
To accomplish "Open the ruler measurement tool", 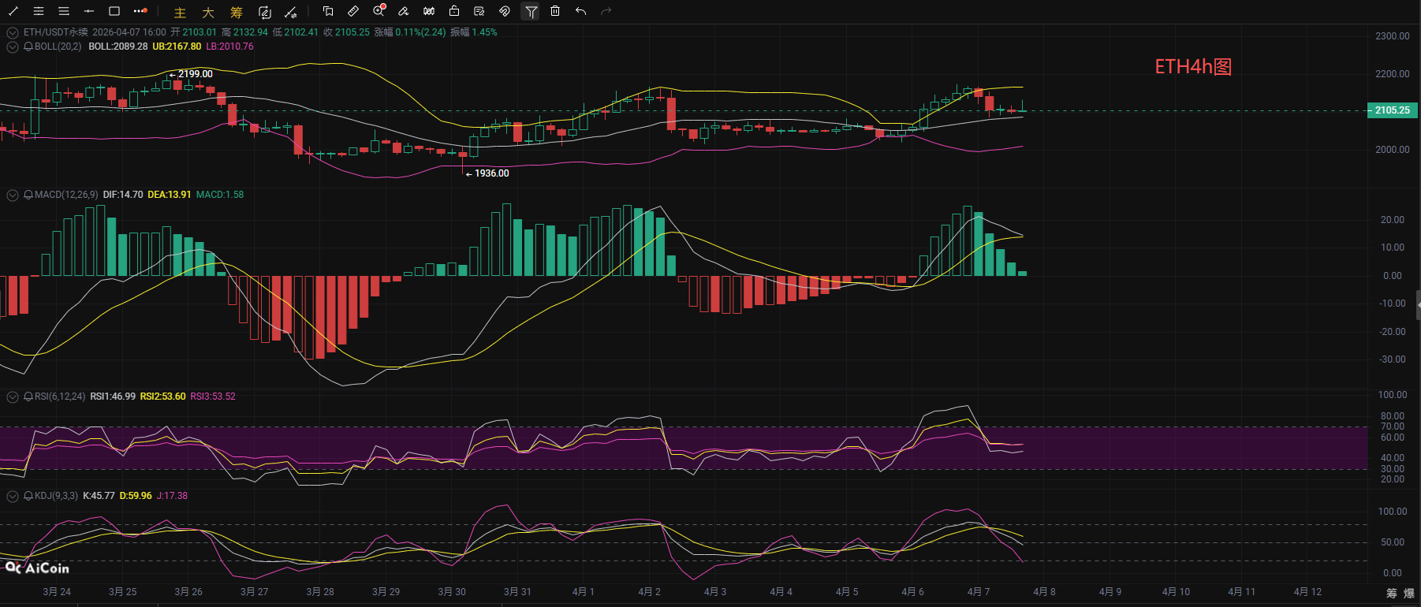I will point(353,11).
